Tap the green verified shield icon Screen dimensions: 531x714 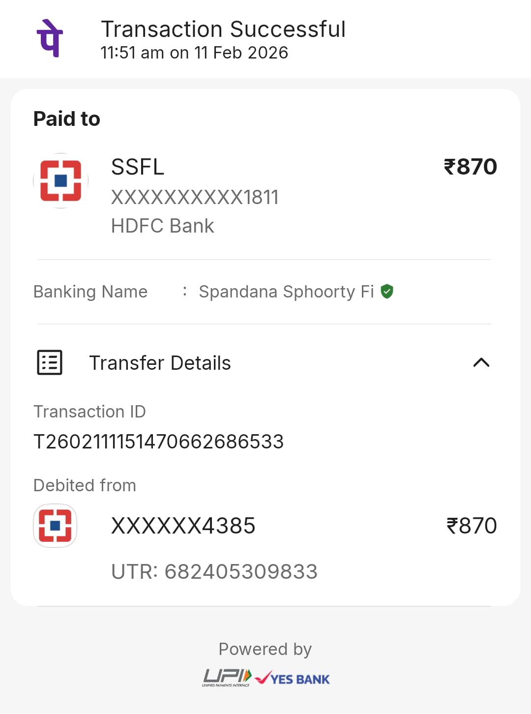point(387,292)
